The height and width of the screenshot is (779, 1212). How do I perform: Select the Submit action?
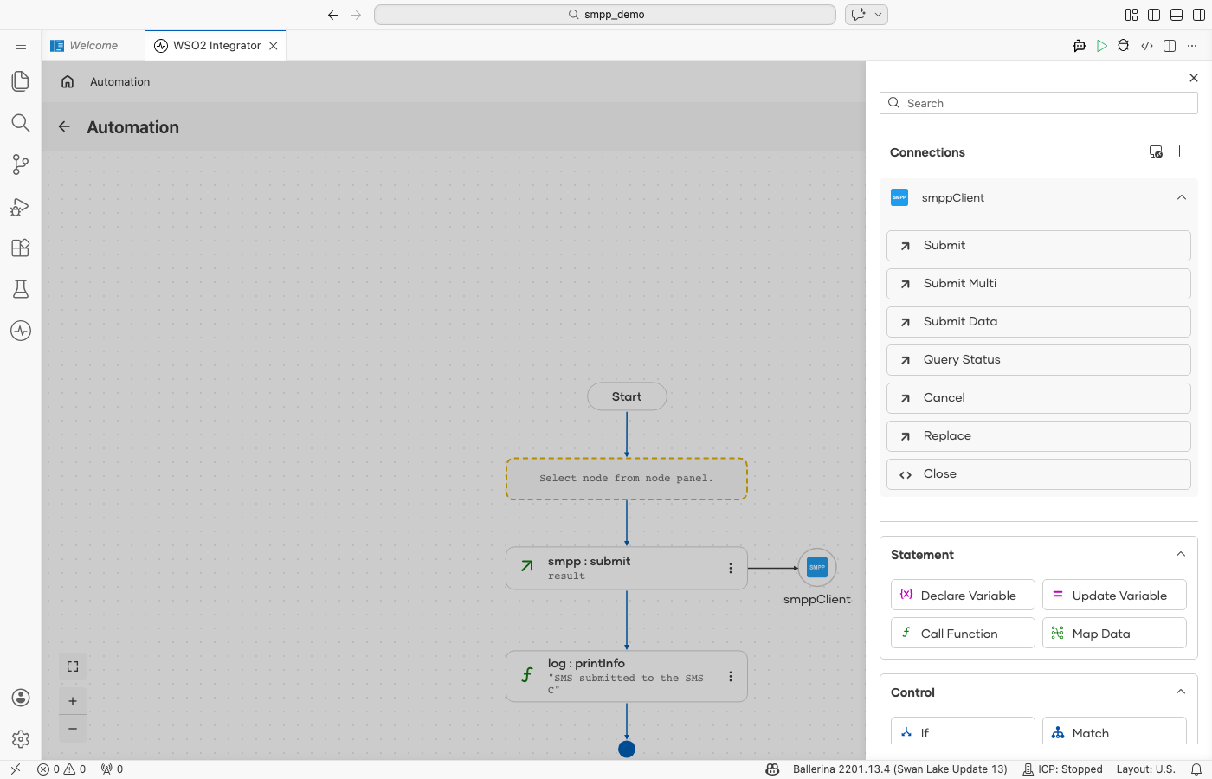click(1039, 246)
